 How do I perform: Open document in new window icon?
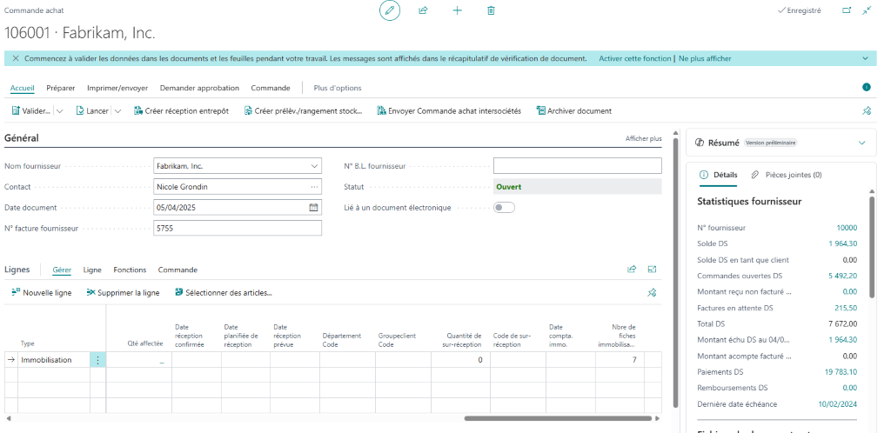pos(847,10)
